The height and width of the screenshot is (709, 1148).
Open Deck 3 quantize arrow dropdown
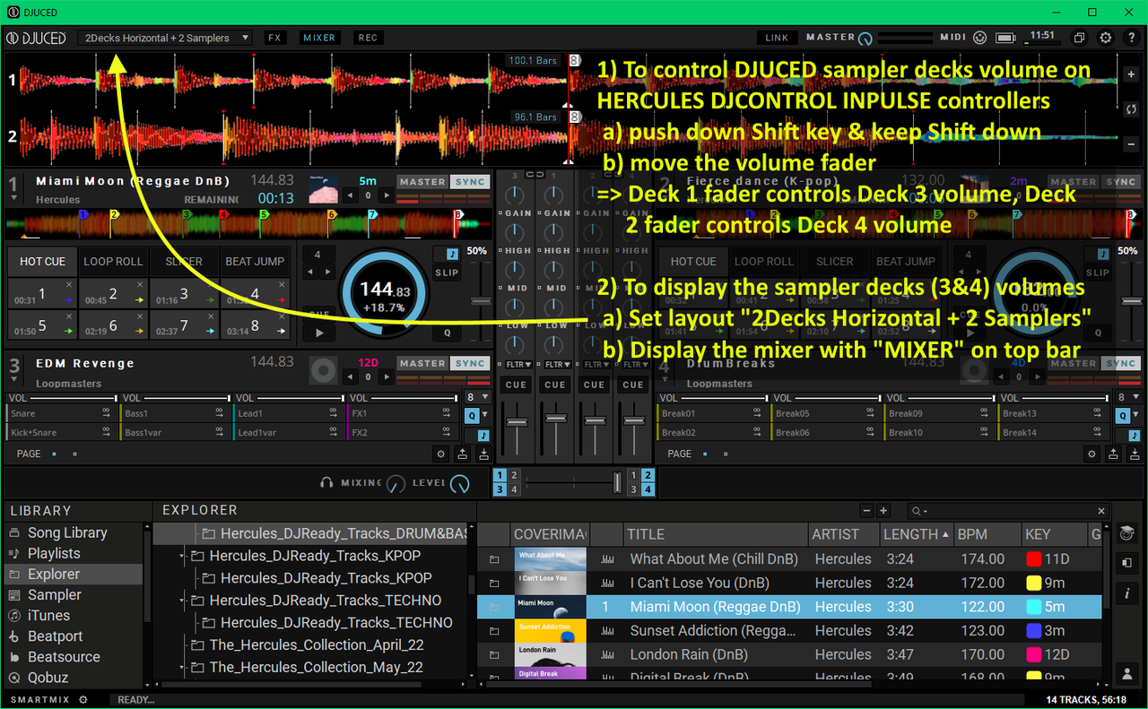(x=486, y=416)
